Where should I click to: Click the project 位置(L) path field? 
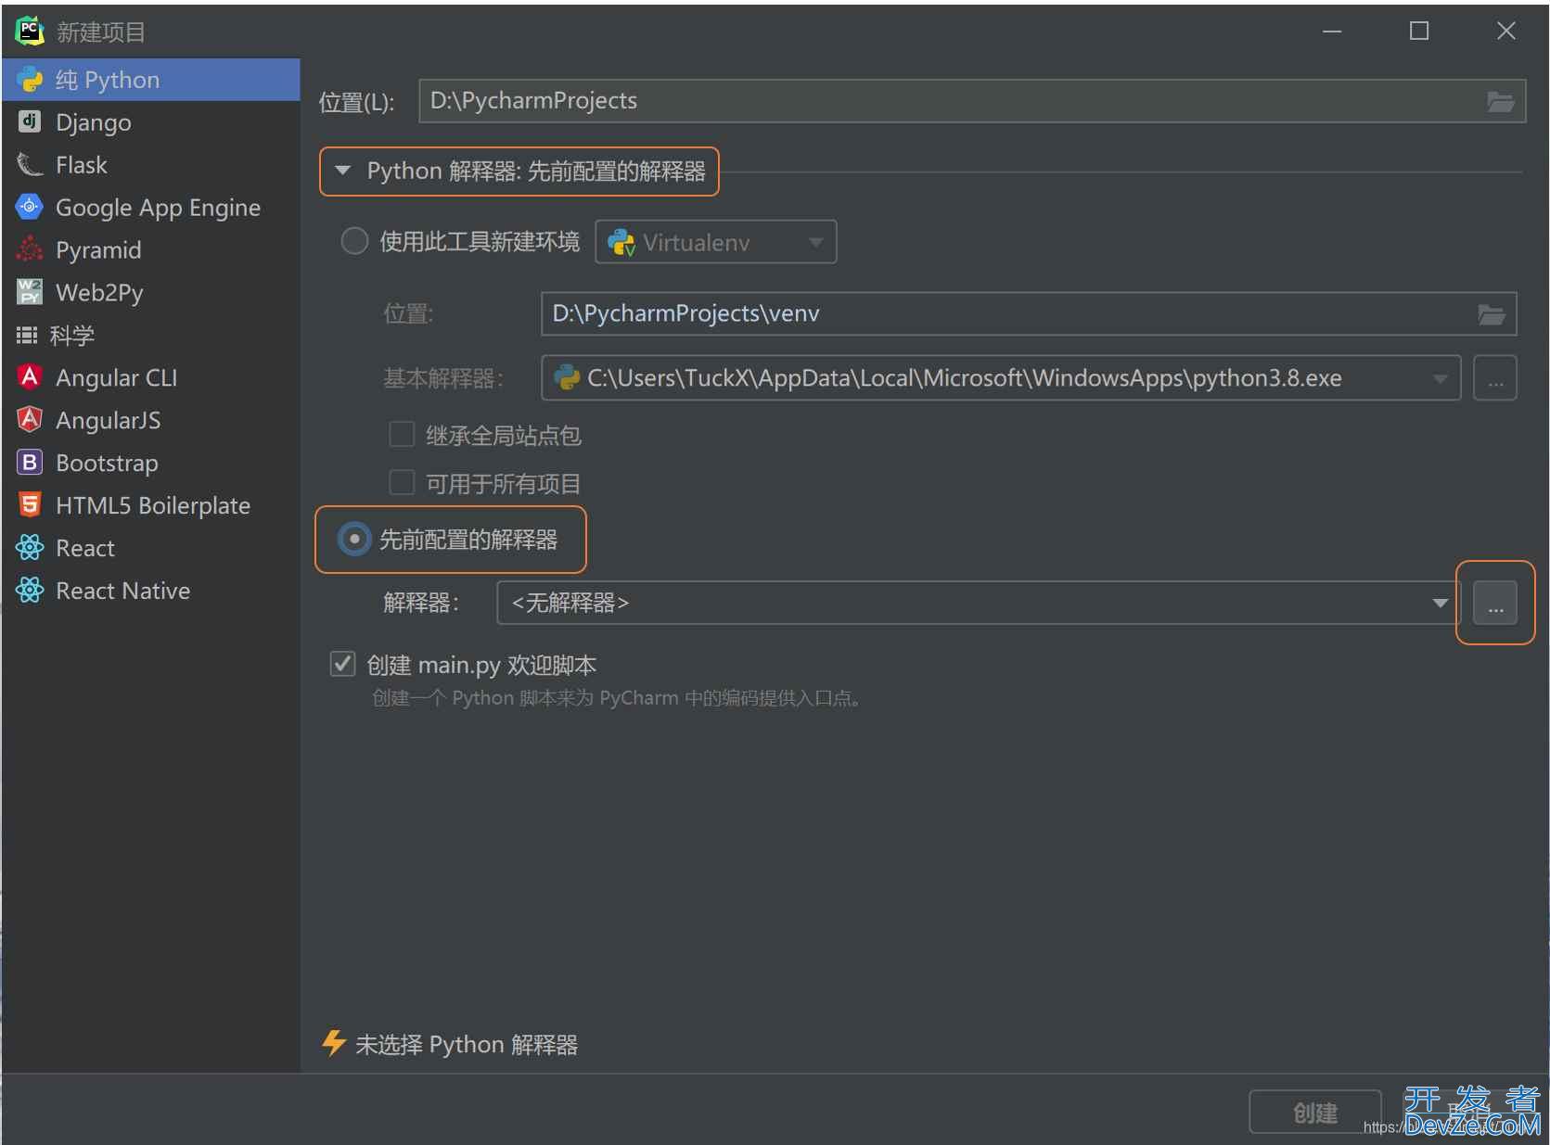[972, 101]
